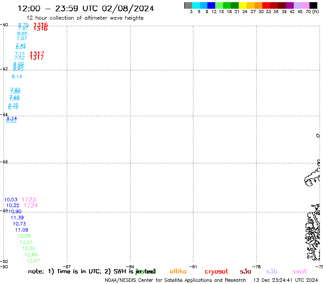Viewport: 323px width, 284px height.
Task: Click the longitude axis label "-81"
Action: pyautogui.click(x=193, y=267)
